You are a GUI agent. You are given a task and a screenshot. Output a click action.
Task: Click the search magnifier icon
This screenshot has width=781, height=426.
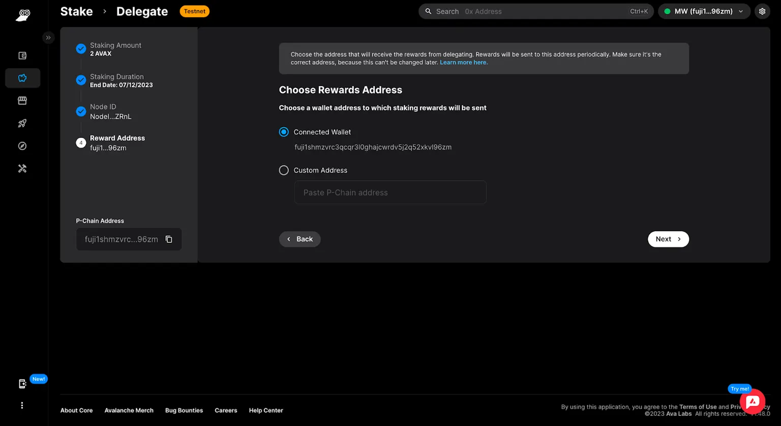[428, 11]
